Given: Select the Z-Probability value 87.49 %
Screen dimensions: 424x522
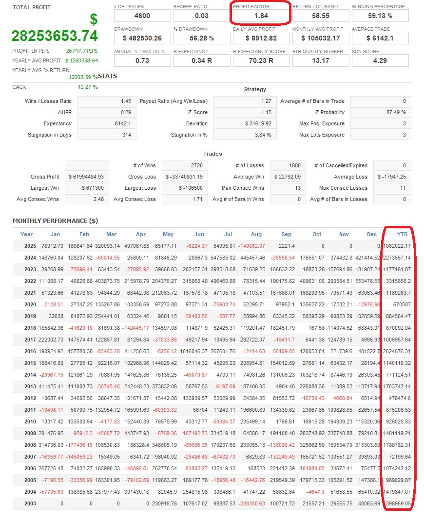Looking at the screenshot, I should [381, 112].
